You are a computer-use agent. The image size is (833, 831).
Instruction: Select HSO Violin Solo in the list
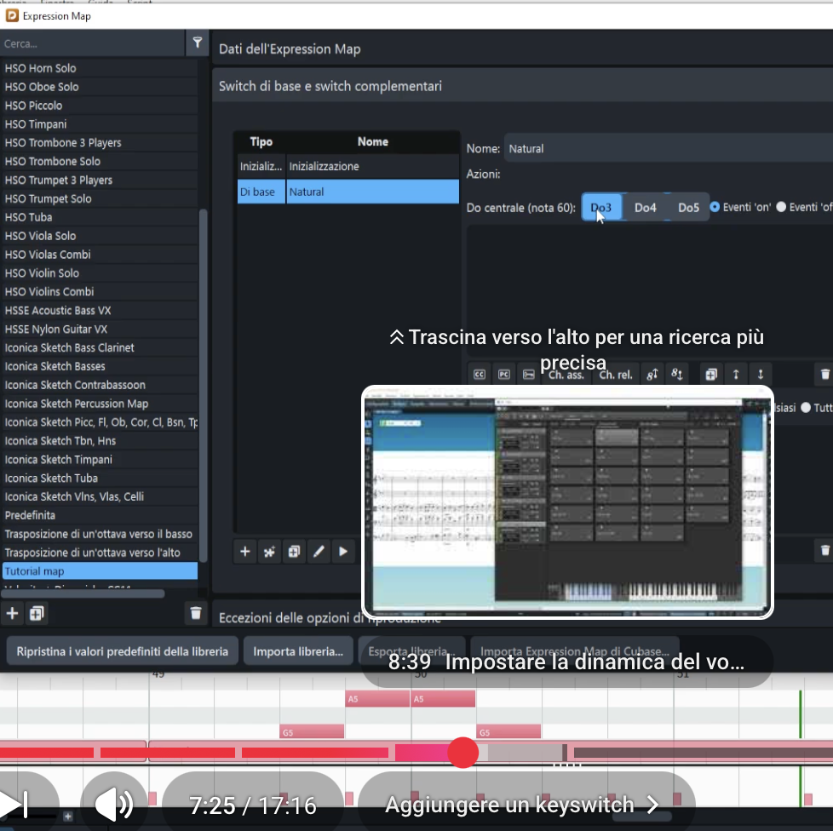coord(43,273)
